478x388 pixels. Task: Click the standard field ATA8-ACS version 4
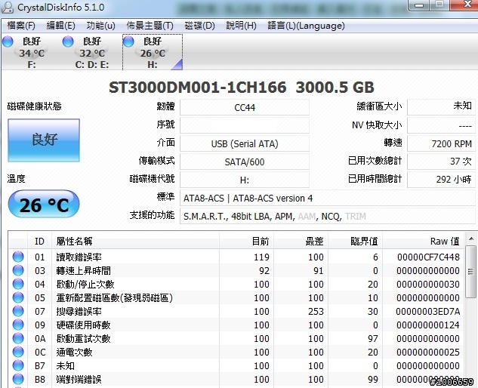click(x=328, y=198)
